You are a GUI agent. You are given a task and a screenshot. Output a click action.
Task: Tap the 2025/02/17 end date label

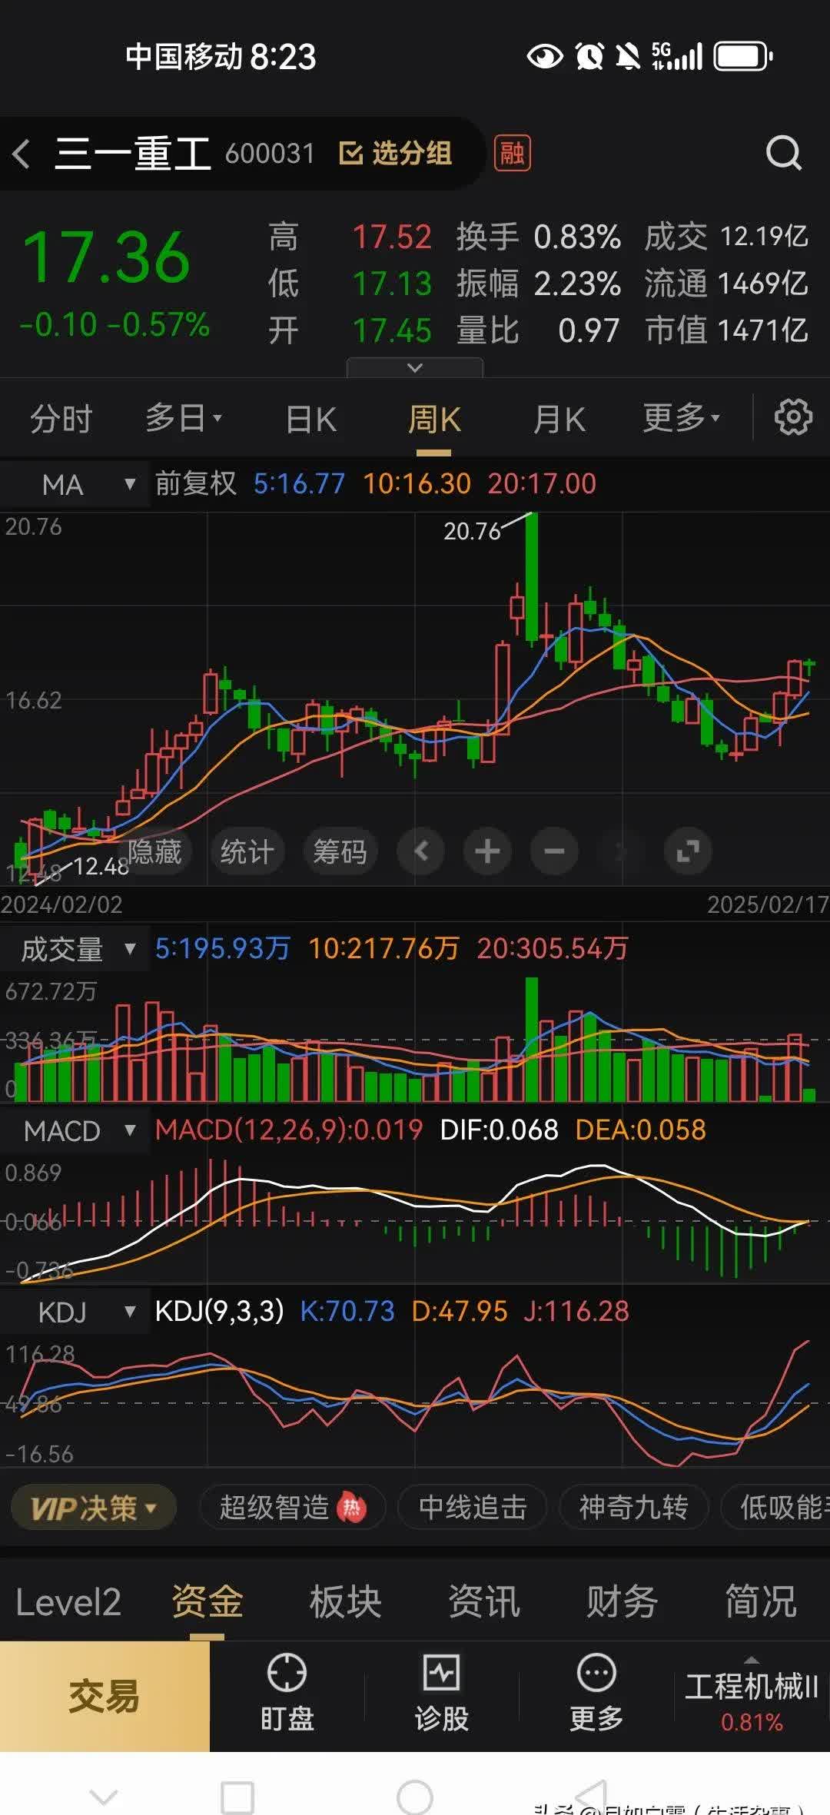[x=768, y=904]
